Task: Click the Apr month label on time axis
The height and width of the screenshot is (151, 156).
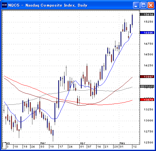Action: 83,143
